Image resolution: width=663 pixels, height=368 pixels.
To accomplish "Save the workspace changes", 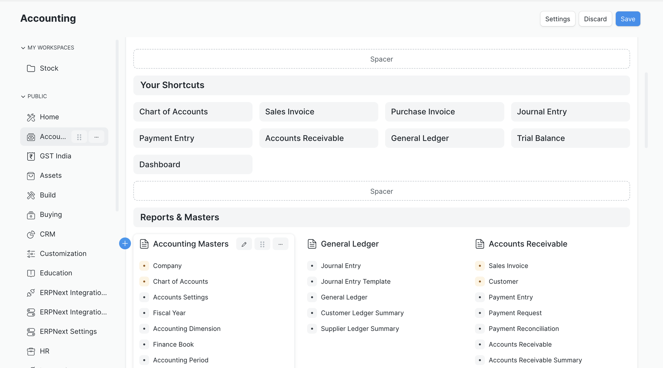I will coord(628,19).
